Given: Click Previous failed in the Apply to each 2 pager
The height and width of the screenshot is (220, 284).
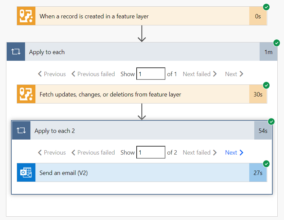Looking at the screenshot, I should [93, 153].
